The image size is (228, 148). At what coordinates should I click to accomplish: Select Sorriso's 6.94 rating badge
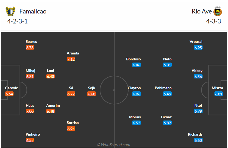coord(71,129)
